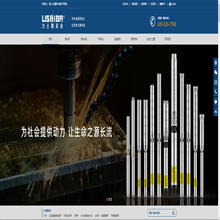220x220 pixels.
Task: Switch to the second banner carousel dot
Action: (109, 199)
